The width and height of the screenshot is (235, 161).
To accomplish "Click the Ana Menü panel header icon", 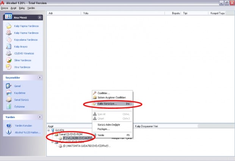I will coord(8,16).
